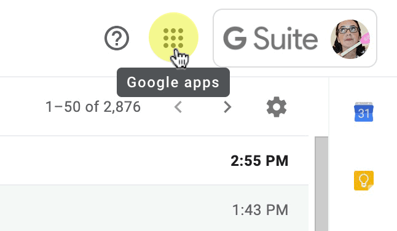Viewport: 397px width, 231px height.
Task: Open the 1–50 of 2,876 message count dropdown
Action: pyautogui.click(x=93, y=107)
